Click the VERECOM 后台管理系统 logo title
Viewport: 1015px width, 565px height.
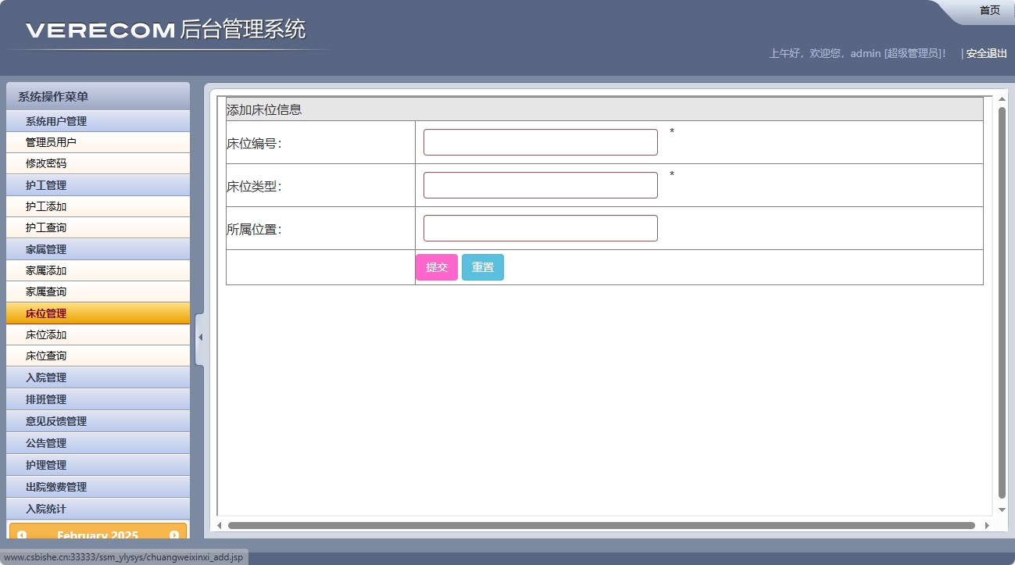click(x=166, y=30)
